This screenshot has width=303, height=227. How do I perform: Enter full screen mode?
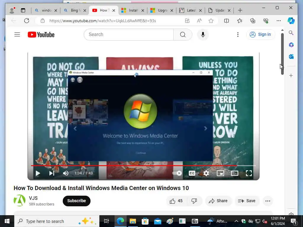click(249, 173)
